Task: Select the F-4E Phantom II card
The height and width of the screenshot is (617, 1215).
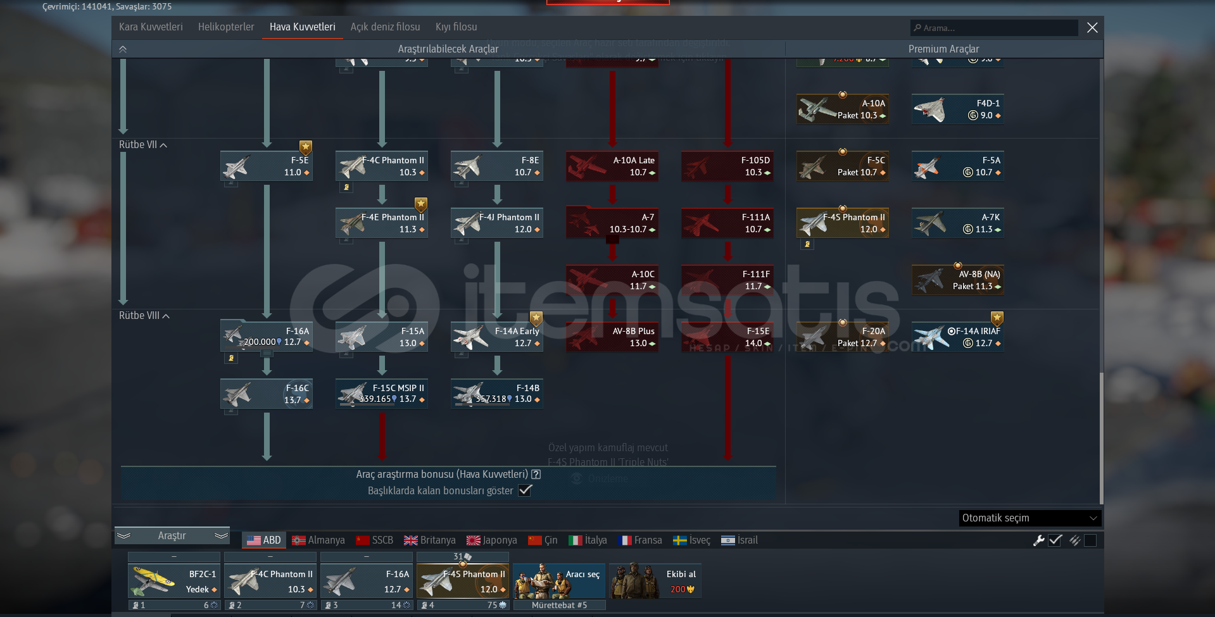Action: (x=382, y=223)
